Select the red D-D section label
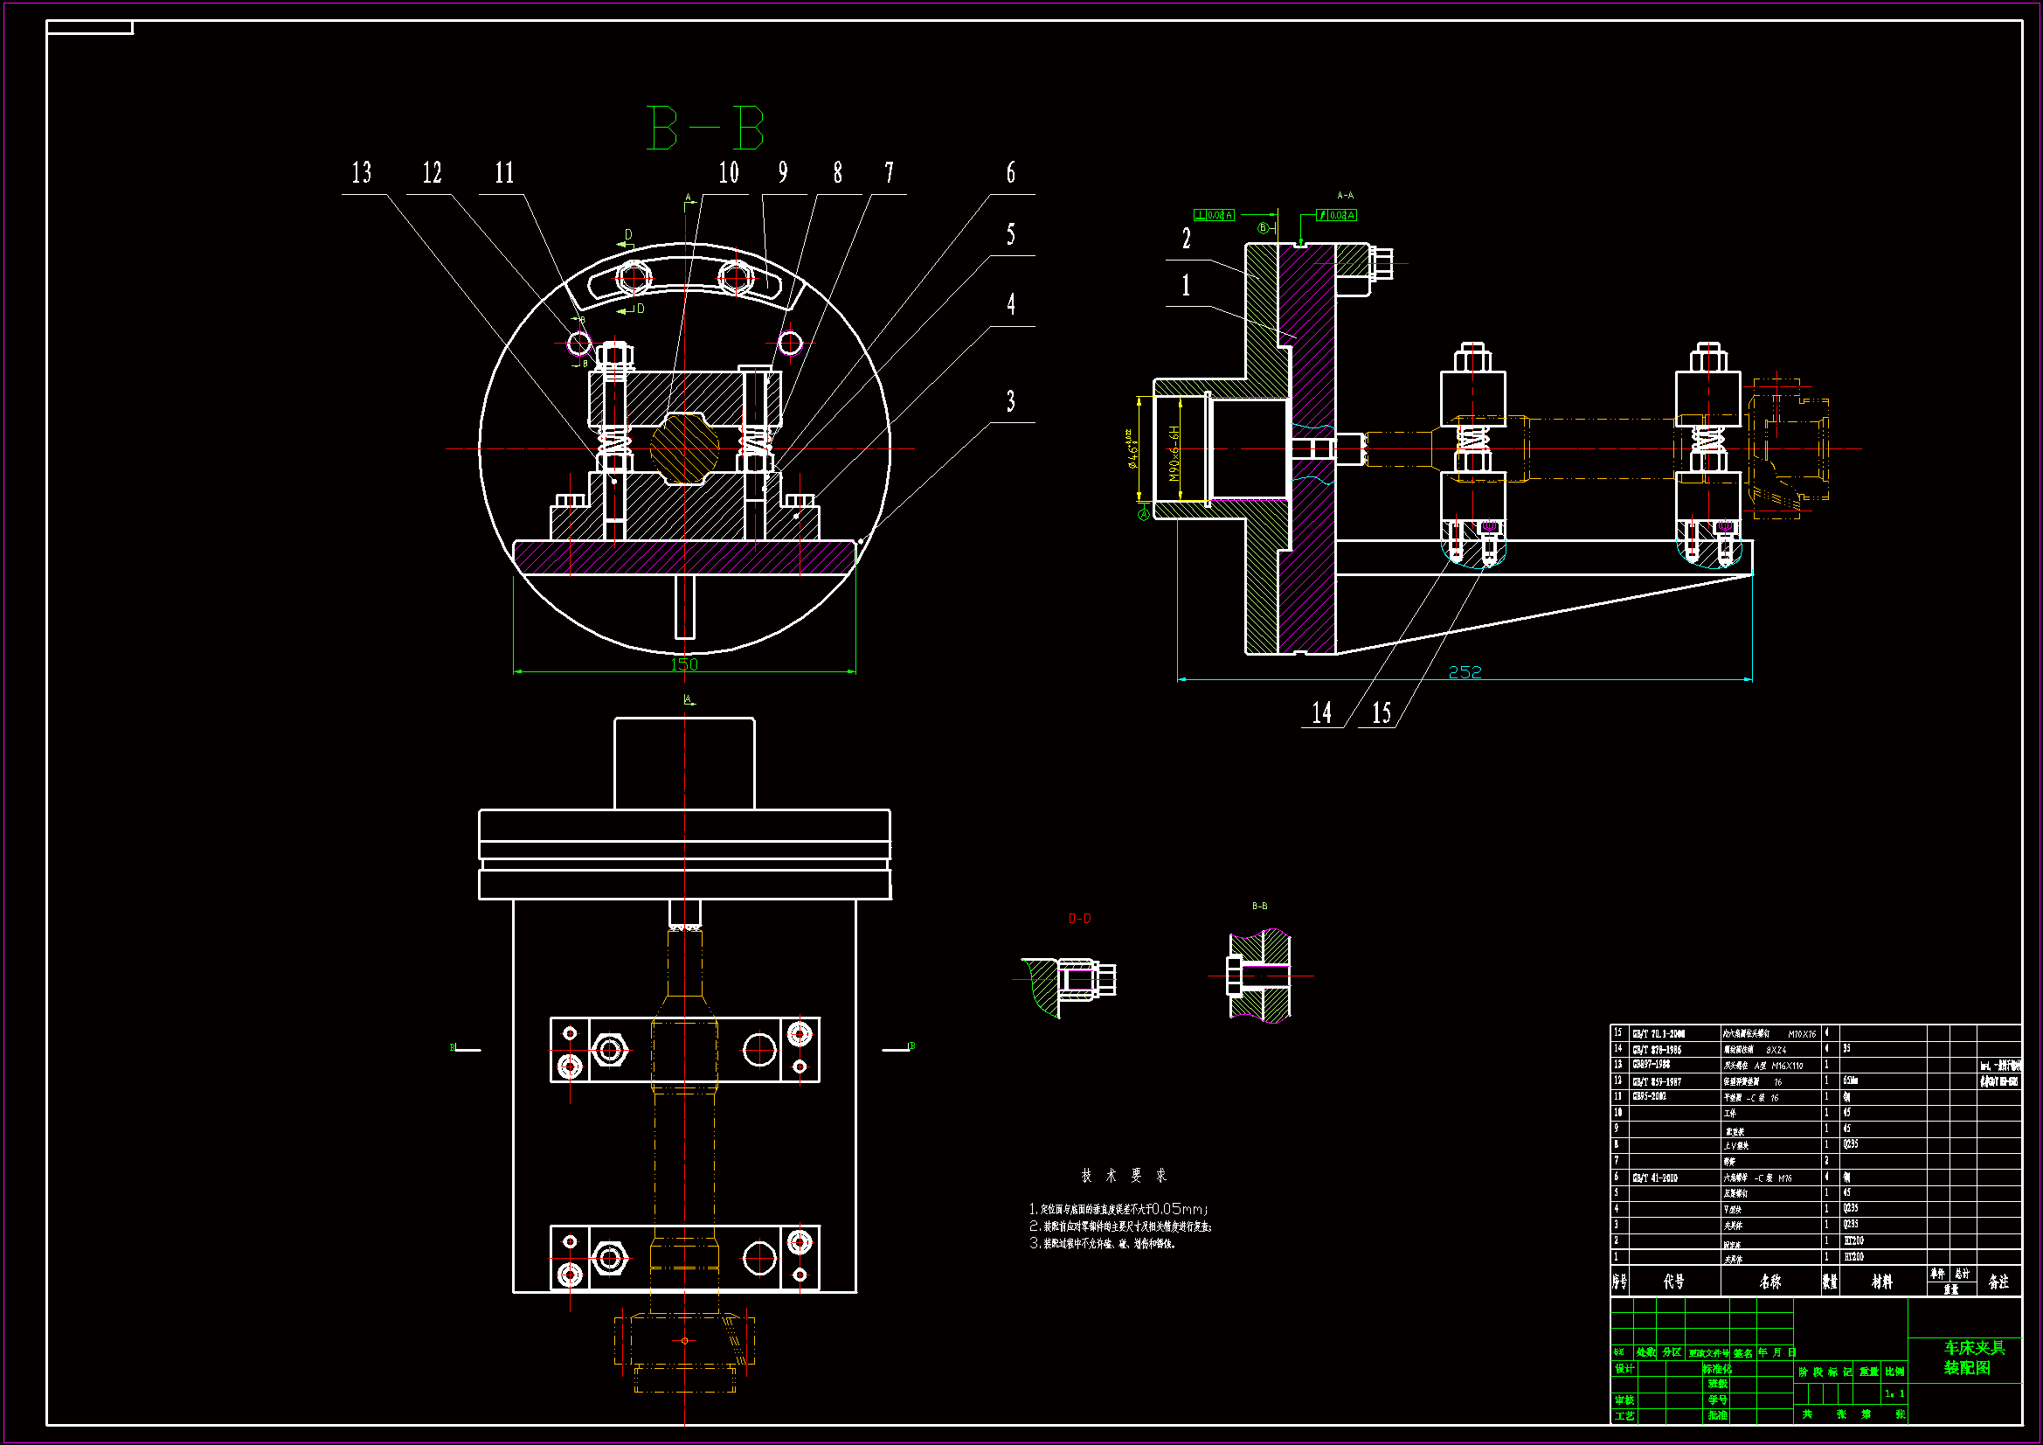Image resolution: width=2043 pixels, height=1445 pixels. tap(1078, 919)
